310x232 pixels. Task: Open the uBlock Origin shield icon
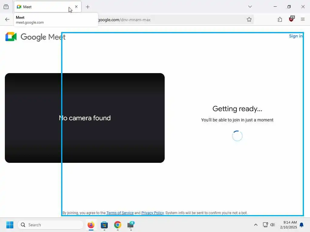point(292,19)
